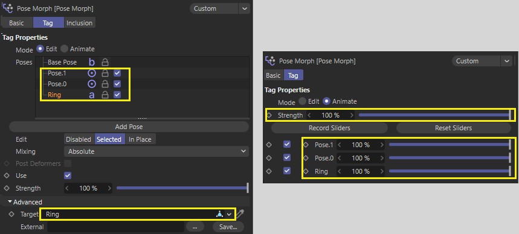Click keyframe diamond next to Pose.1 slider label
Viewport: 519px width, 234px height.
point(306,145)
